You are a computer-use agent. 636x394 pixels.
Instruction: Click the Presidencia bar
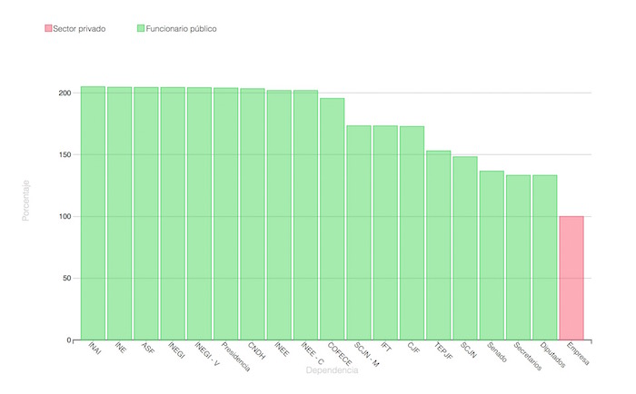[225, 213]
